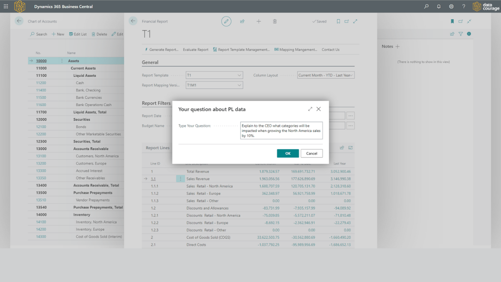Open the Report Mapping Version dropdown
The image size is (501, 282).
point(240,85)
